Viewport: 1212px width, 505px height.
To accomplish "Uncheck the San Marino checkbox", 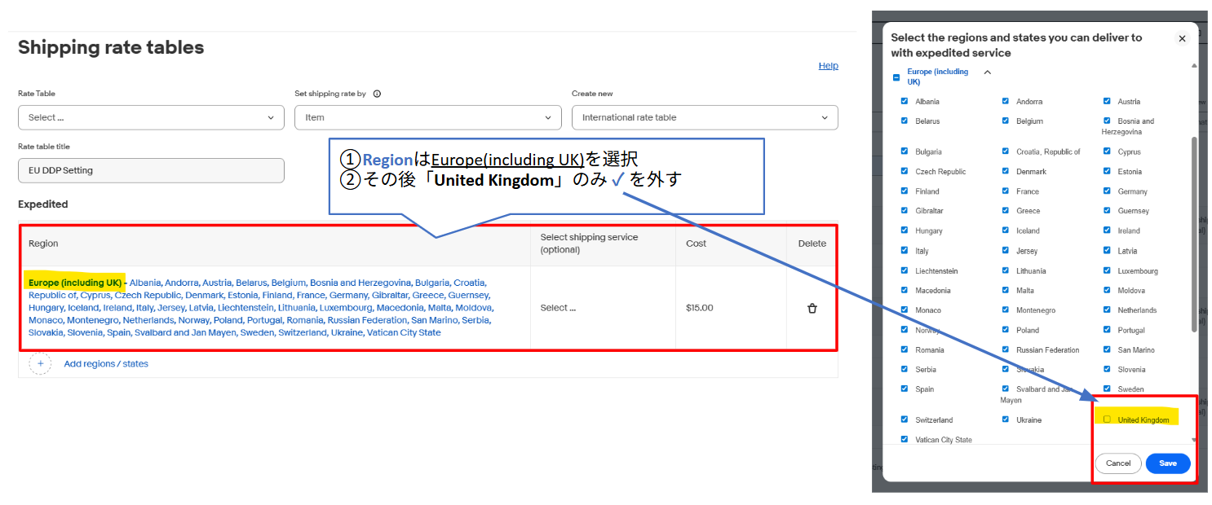I will 1107,349.
